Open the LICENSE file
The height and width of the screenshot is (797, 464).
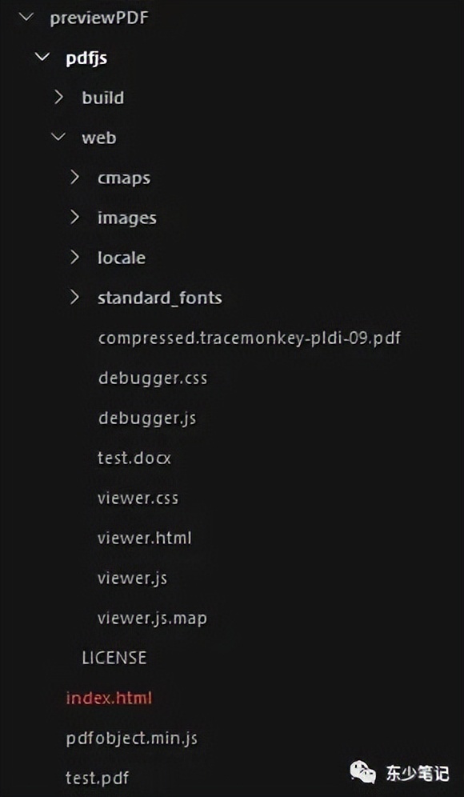(x=114, y=658)
